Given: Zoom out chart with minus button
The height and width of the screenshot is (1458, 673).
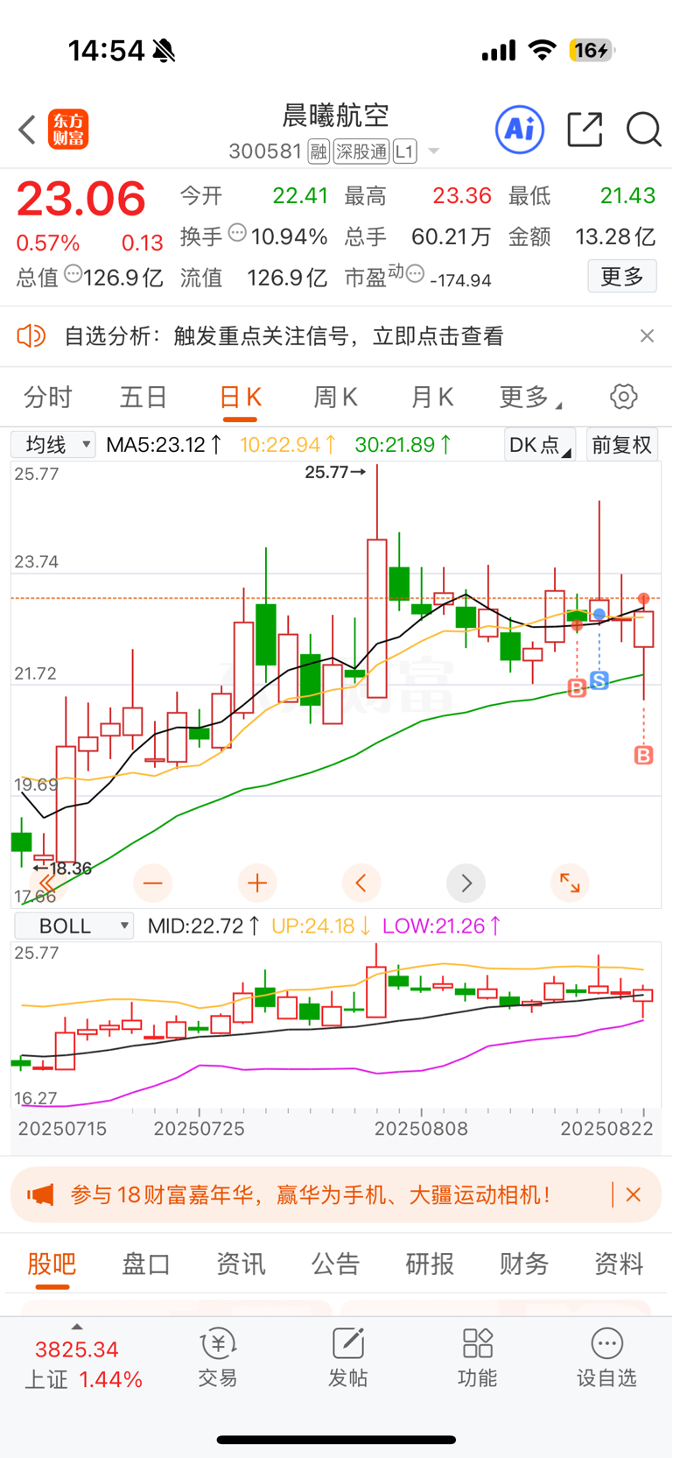Looking at the screenshot, I should [x=152, y=884].
